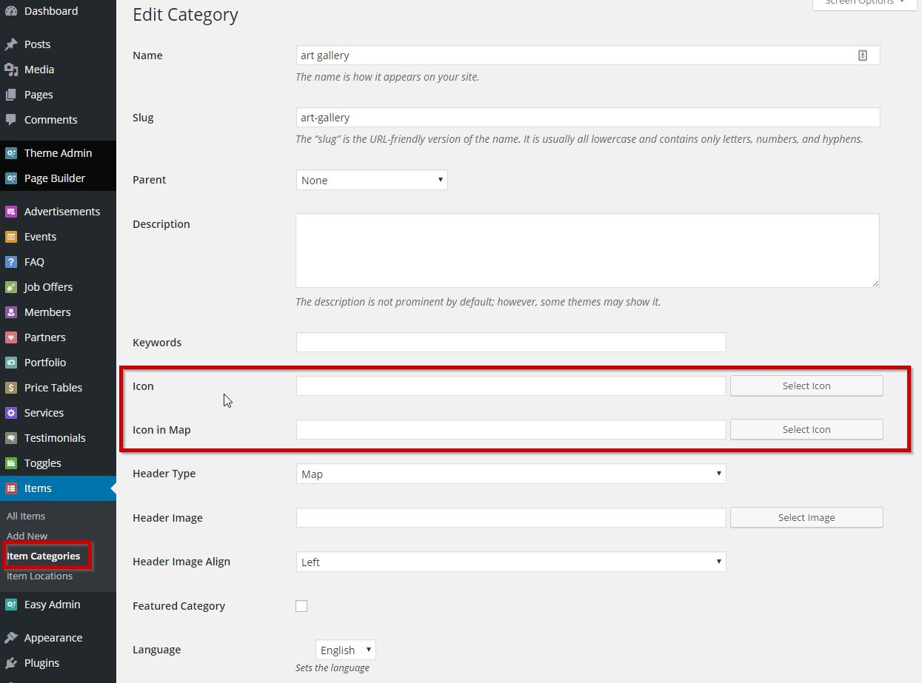This screenshot has height=683, width=922.
Task: Open the All Items submenu link
Action: [26, 516]
